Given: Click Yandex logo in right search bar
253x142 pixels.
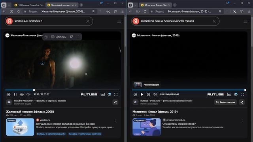Looking at the screenshot, I should pyautogui.click(x=136, y=21).
